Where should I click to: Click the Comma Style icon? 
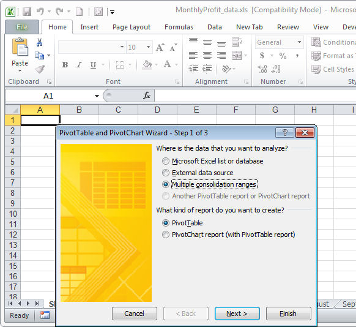coord(297,56)
